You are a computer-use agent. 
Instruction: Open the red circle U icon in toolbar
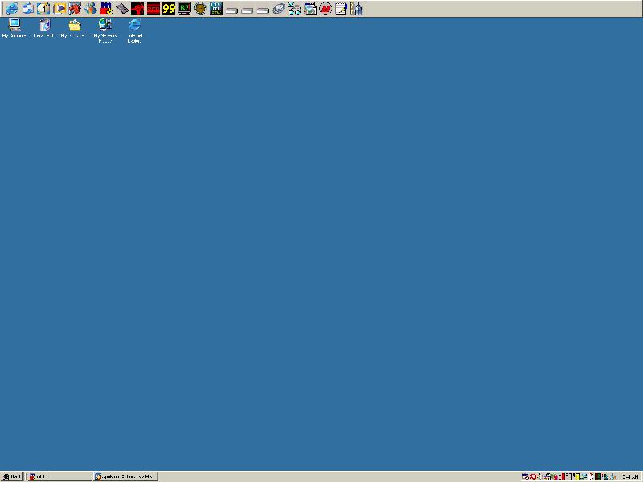pyautogui.click(x=326, y=9)
